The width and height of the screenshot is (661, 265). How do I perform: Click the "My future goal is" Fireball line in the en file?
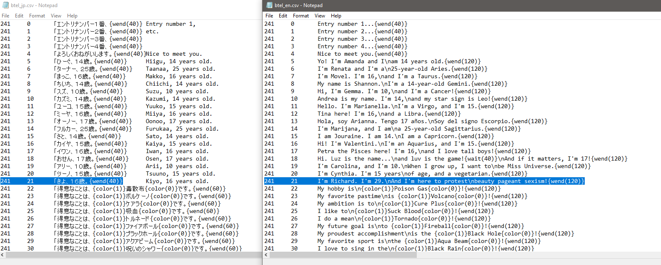(x=421, y=226)
